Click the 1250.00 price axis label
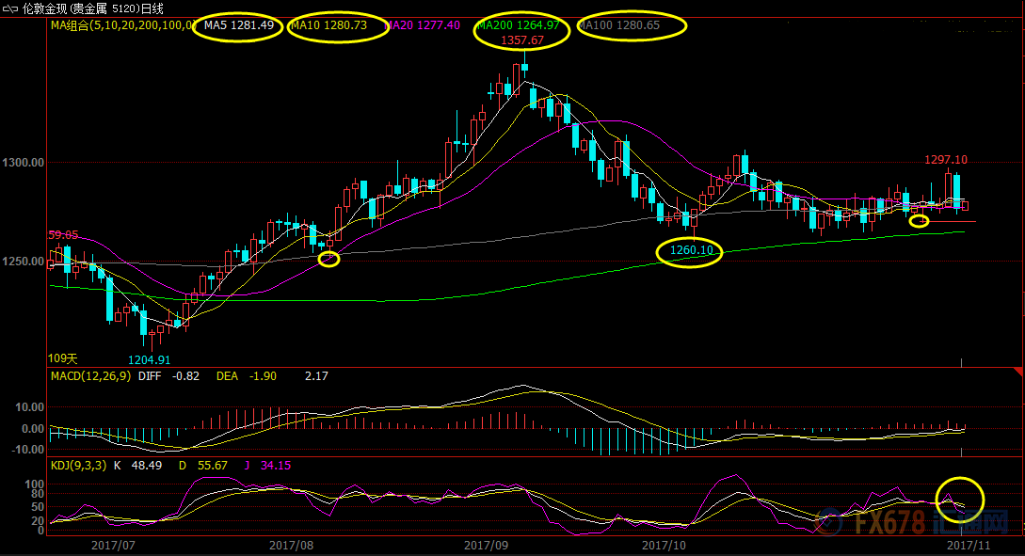1025x556 pixels. 24,262
